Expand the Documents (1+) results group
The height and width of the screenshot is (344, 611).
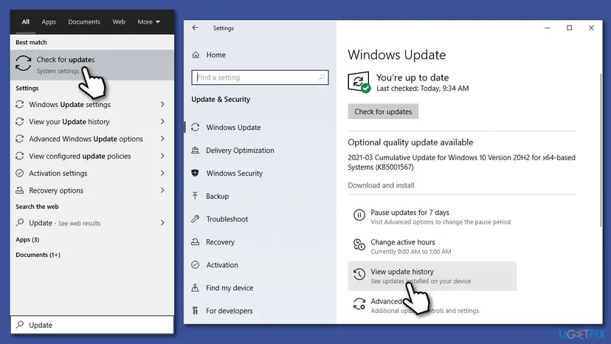(x=38, y=255)
